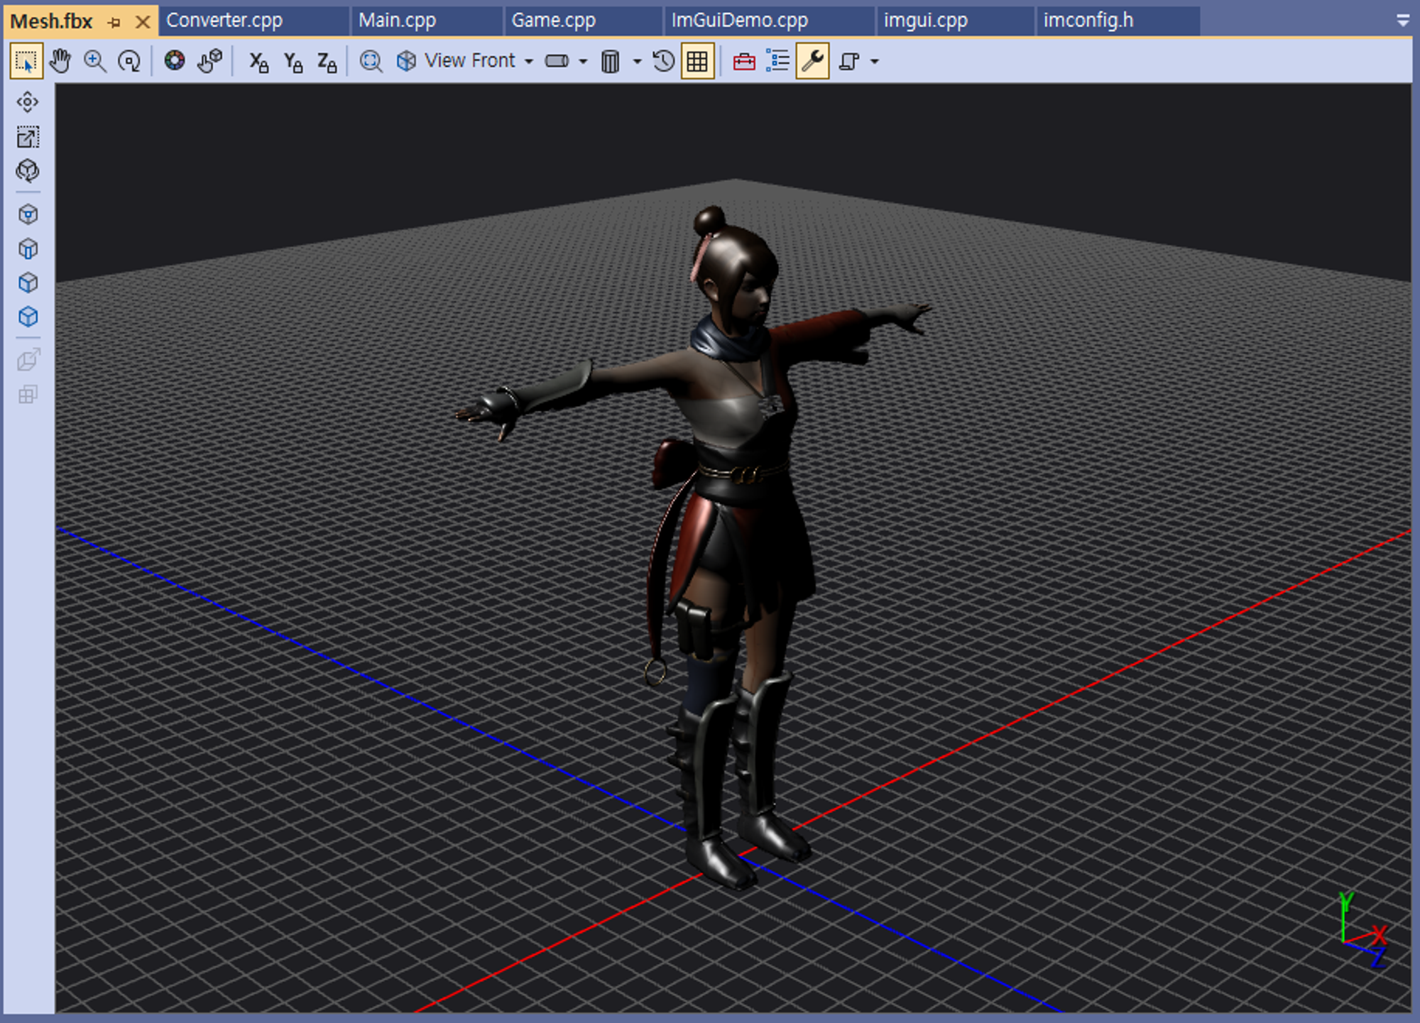Toggle the Properties wrench button

pyautogui.click(x=812, y=61)
